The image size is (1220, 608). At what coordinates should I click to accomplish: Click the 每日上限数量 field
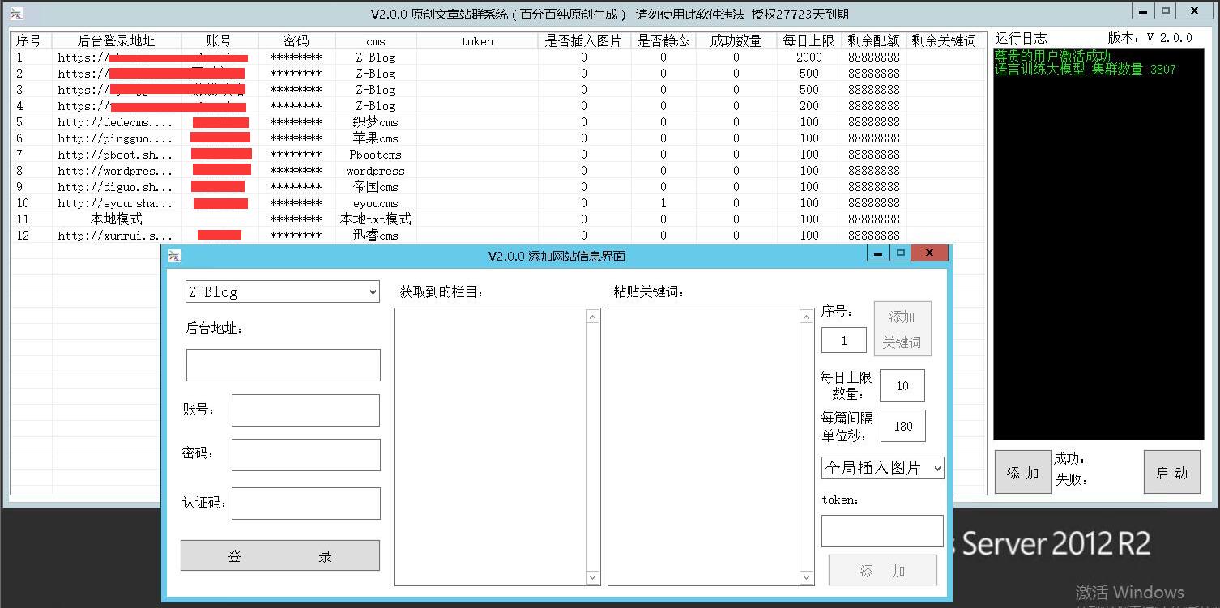(x=902, y=386)
